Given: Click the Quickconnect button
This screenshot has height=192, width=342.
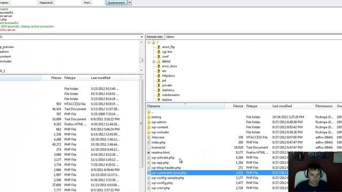Looking at the screenshot, I should click(x=116, y=3).
